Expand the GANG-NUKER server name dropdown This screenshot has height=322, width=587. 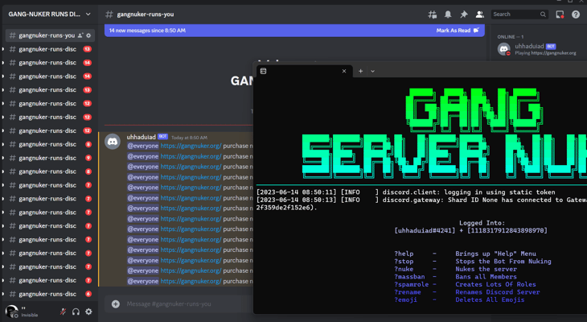pos(88,14)
